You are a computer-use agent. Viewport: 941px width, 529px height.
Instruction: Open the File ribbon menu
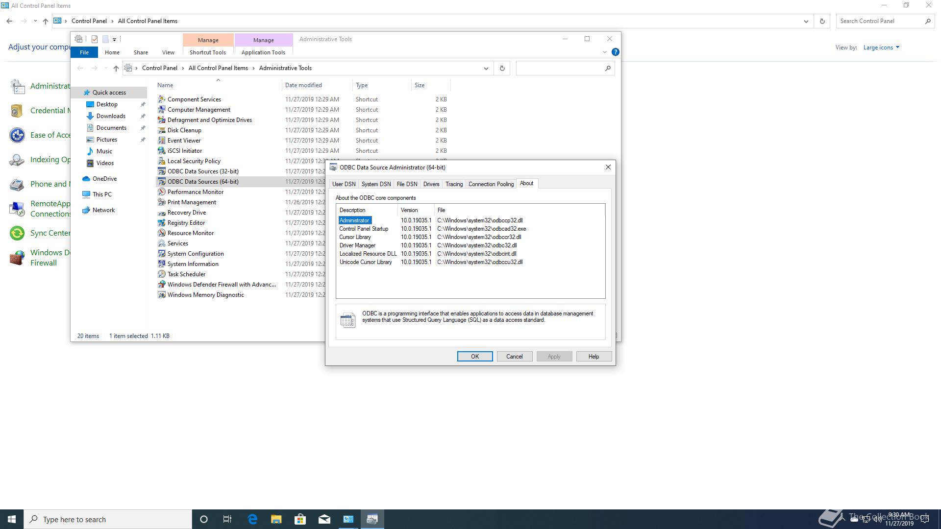84,52
